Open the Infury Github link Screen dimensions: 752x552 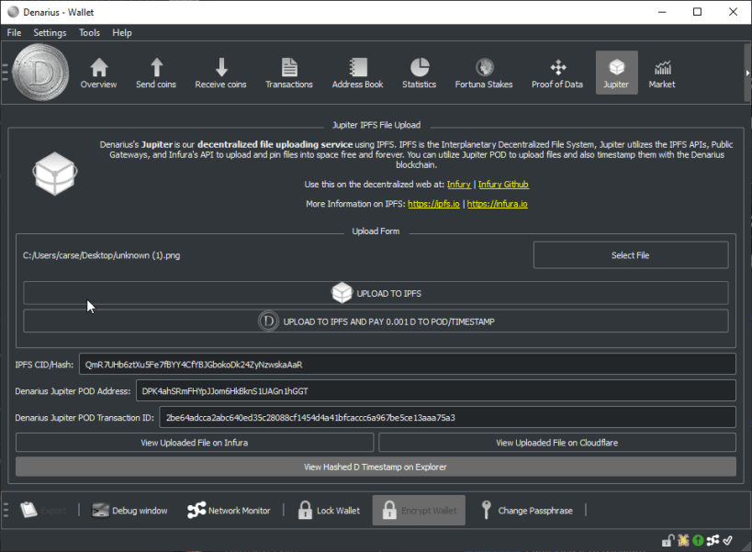tap(503, 185)
